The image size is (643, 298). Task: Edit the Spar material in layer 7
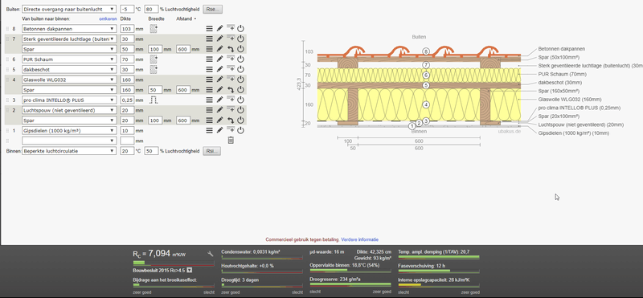[219, 49]
